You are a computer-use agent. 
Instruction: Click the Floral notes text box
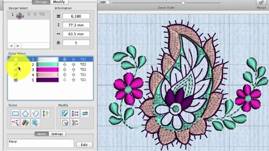[x=41, y=143]
